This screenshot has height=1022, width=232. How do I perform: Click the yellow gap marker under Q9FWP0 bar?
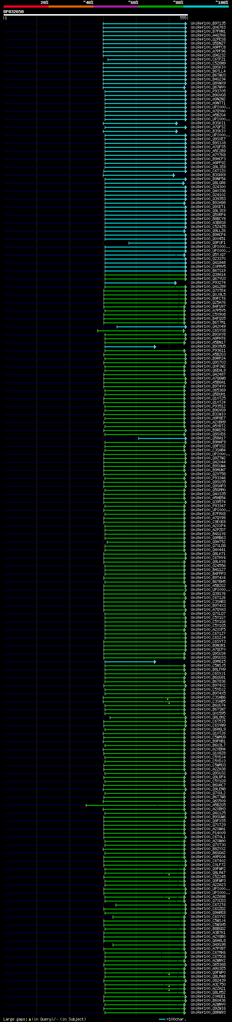[169, 974]
